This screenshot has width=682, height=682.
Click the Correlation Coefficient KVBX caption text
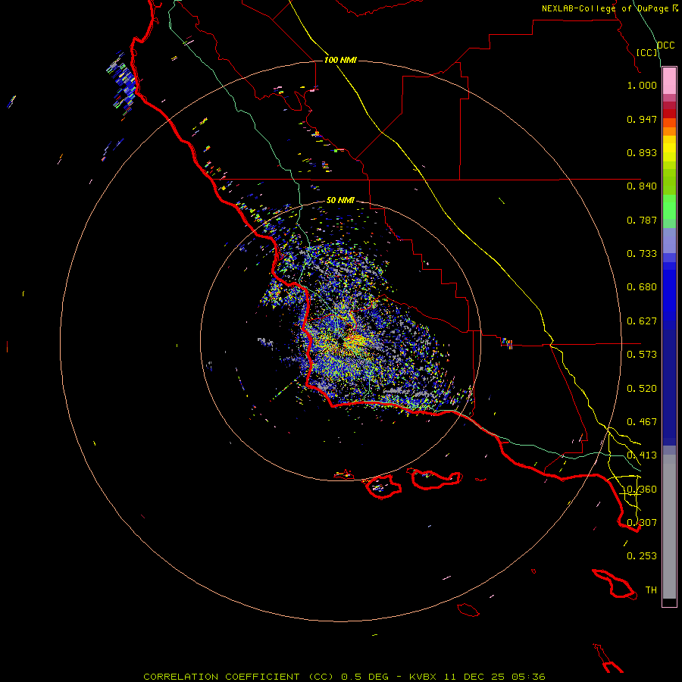[x=344, y=677]
